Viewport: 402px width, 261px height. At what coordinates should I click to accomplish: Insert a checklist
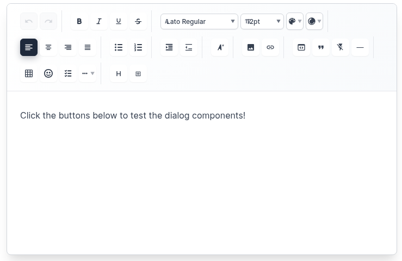pyautogui.click(x=68, y=73)
